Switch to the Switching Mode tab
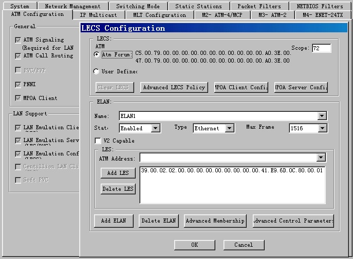The height and width of the screenshot is (259, 353). (137, 6)
